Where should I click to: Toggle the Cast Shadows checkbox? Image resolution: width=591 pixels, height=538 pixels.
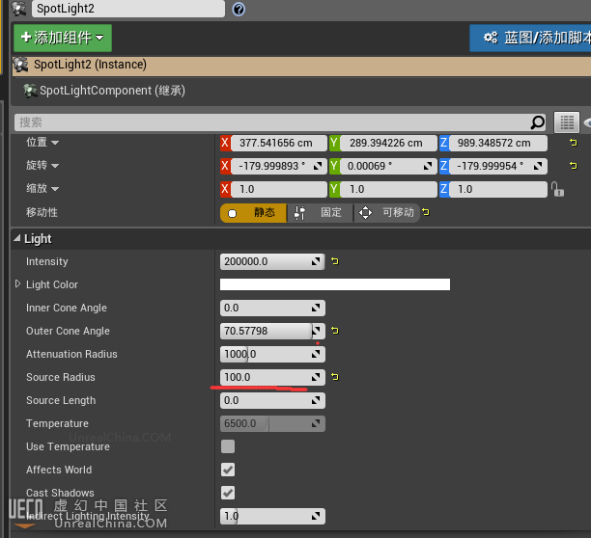click(x=228, y=493)
